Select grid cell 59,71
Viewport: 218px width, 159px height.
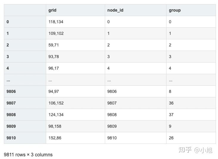pos(54,45)
